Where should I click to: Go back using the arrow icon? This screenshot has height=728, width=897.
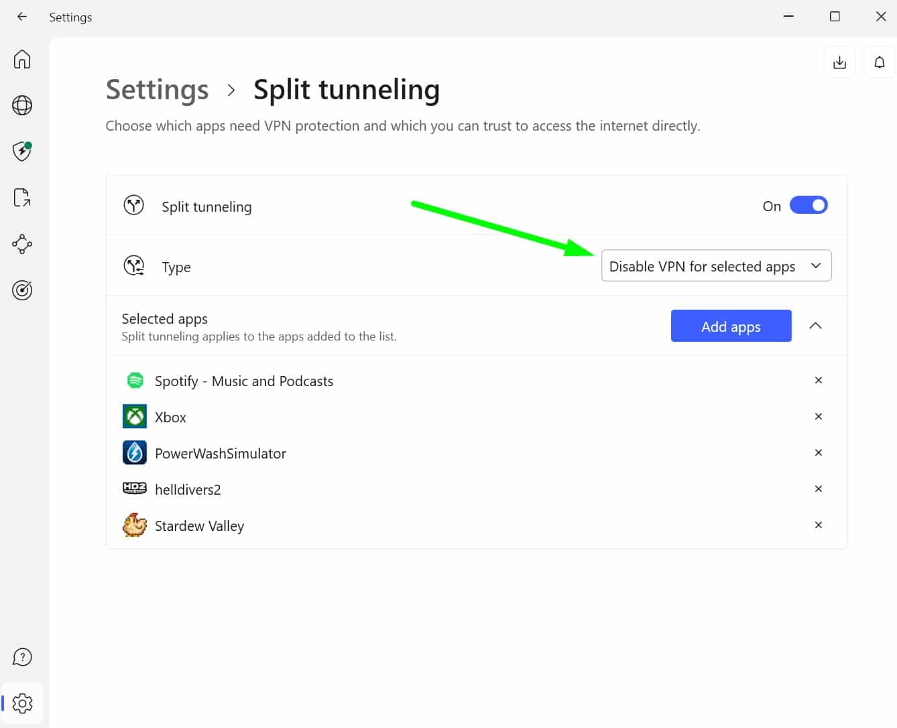pos(22,17)
